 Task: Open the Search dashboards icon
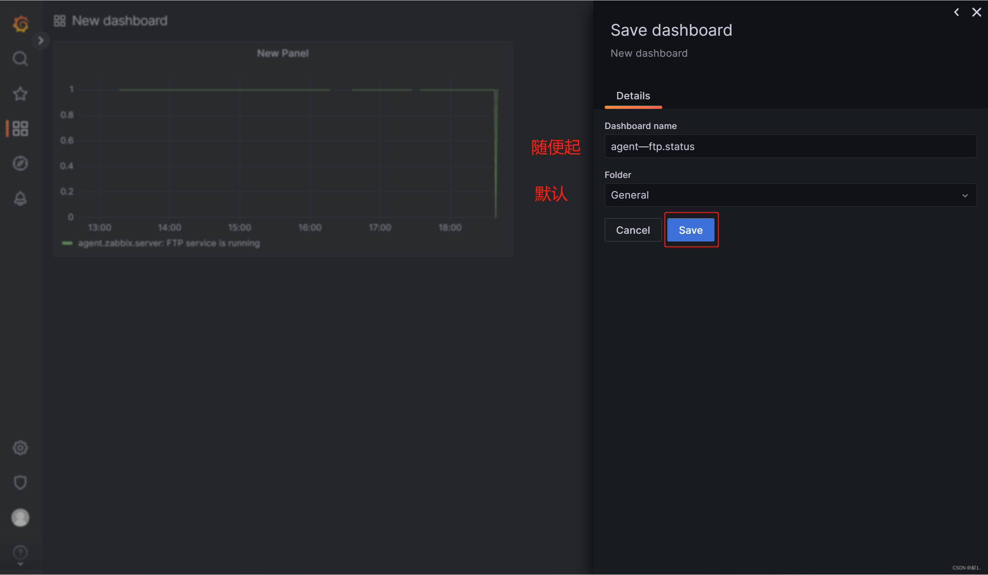point(20,59)
